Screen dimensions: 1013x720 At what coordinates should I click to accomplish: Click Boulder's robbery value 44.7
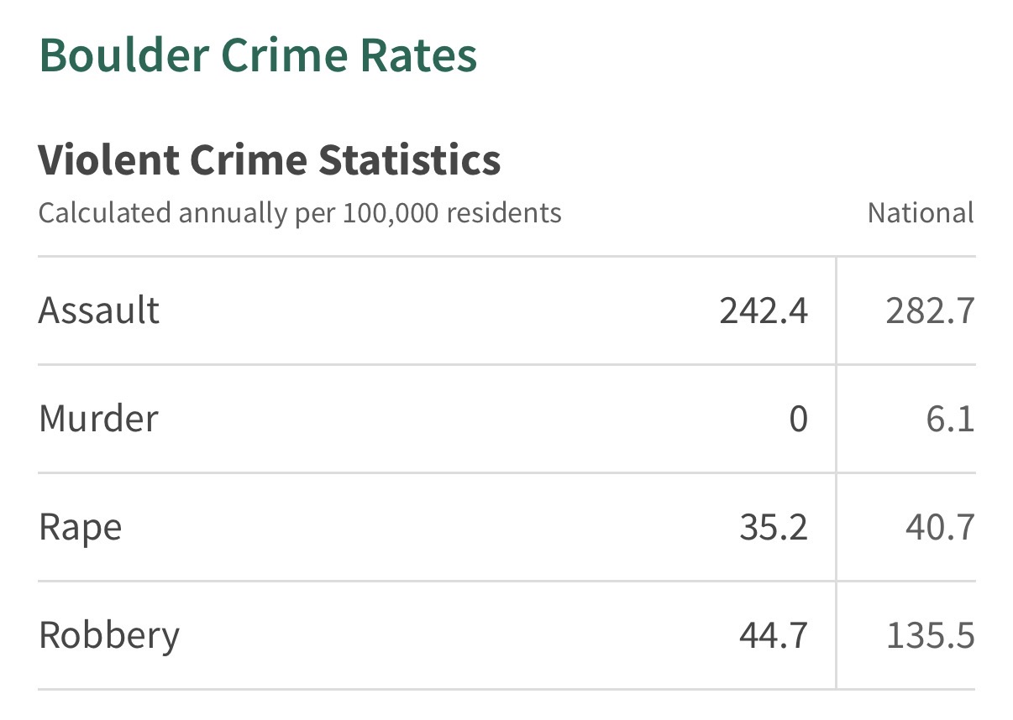(774, 635)
